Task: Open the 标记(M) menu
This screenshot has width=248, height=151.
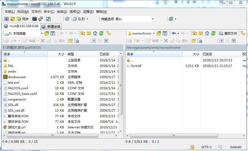Action: click(x=23, y=12)
